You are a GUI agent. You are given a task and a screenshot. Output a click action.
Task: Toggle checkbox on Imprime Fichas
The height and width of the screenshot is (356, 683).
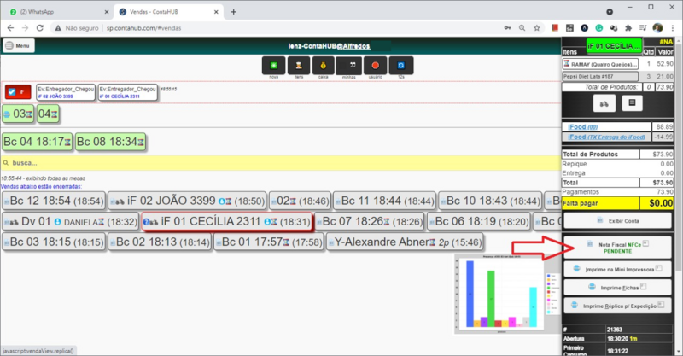(644, 287)
